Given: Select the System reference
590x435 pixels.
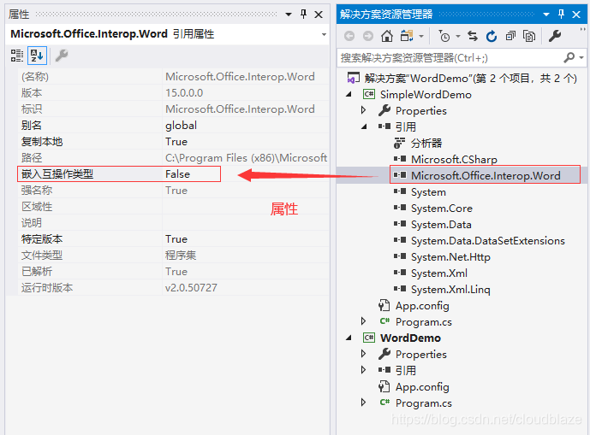Looking at the screenshot, I should [x=428, y=192].
